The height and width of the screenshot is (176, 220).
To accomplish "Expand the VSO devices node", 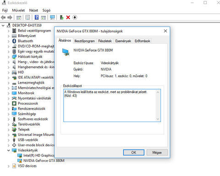I will point(9,166).
